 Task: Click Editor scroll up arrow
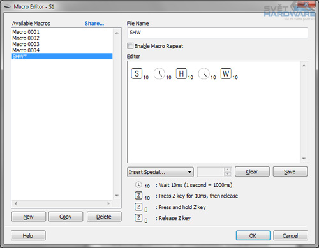(304, 66)
